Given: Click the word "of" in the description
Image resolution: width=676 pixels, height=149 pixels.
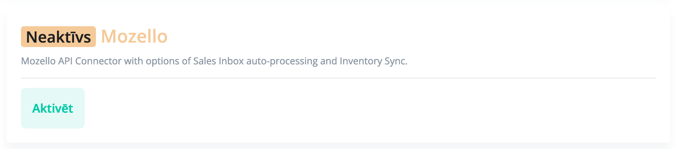Looking at the screenshot, I should pos(186,61).
